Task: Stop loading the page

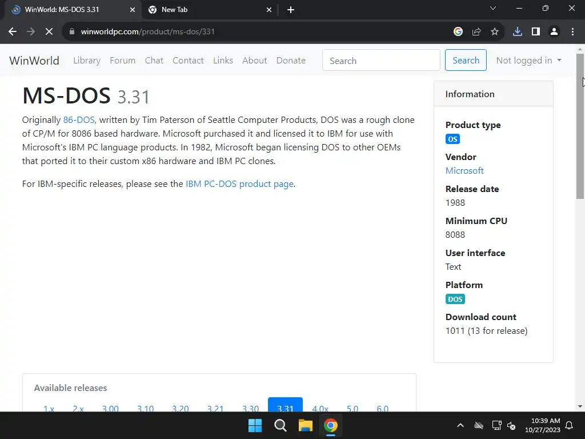Action: 49,32
